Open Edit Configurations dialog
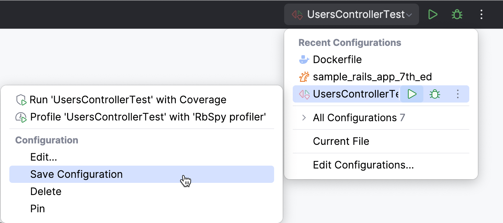This screenshot has width=503, height=223. (363, 165)
